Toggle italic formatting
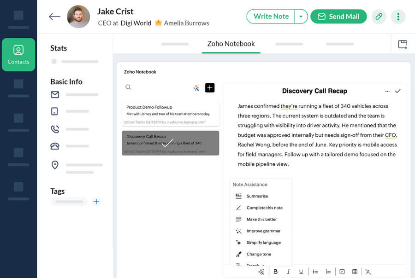 [x=288, y=272]
